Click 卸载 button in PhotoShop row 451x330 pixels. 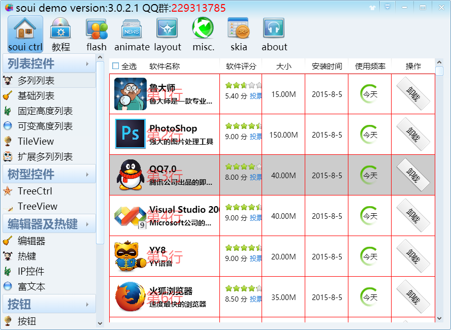413,134
